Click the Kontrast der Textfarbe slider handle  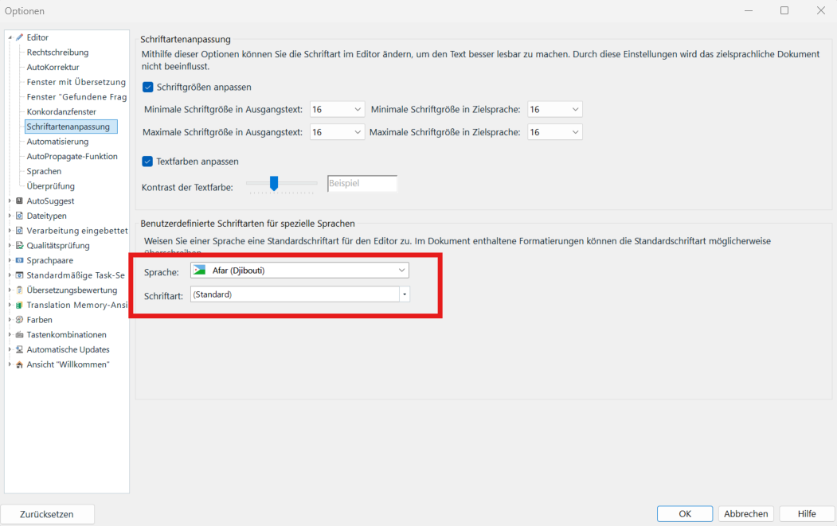(274, 183)
